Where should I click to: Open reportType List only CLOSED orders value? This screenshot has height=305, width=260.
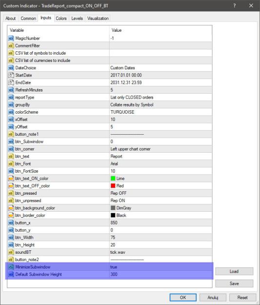tap(160, 97)
